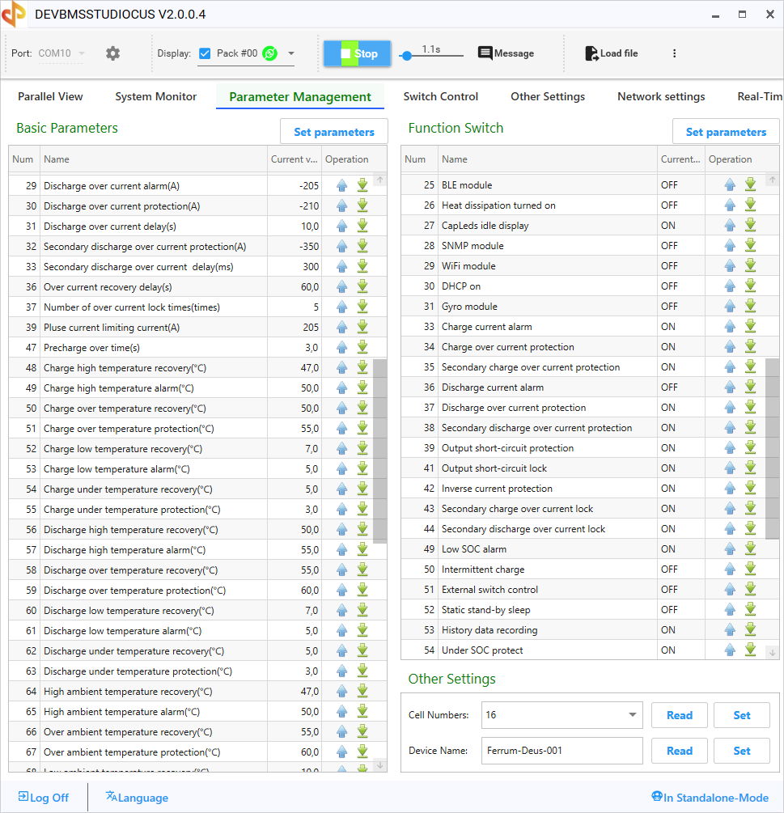
Task: Open the Cell Numbers dropdown
Action: (633, 715)
